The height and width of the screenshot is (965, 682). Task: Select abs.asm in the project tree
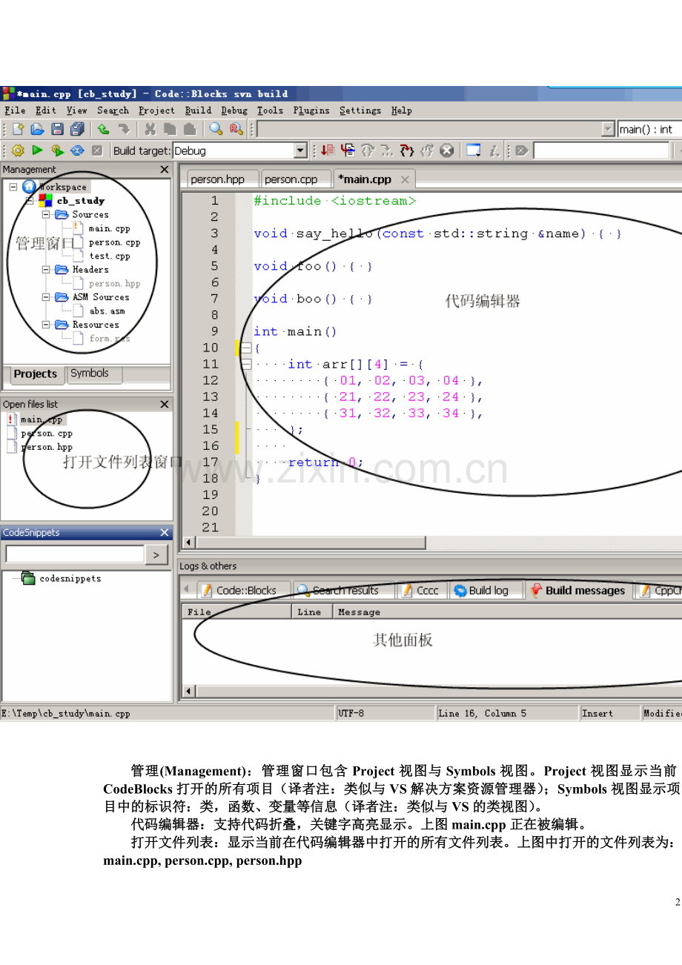[107, 311]
